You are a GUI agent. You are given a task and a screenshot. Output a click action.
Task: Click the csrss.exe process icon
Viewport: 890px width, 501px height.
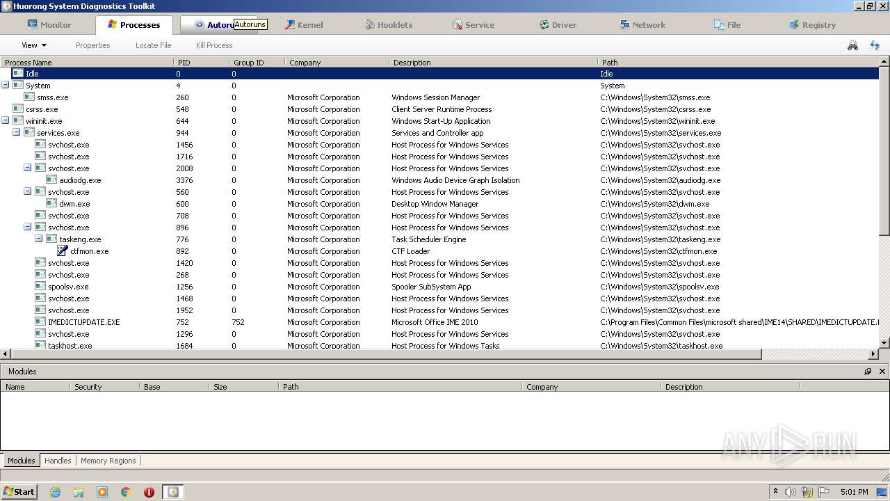18,109
